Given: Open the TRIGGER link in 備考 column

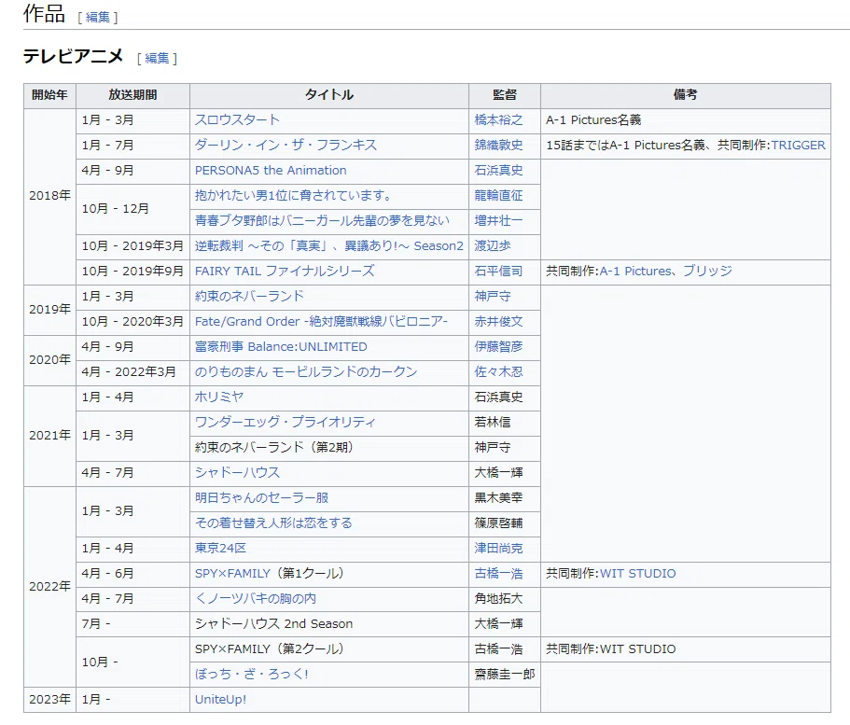Looking at the screenshot, I should tap(798, 146).
